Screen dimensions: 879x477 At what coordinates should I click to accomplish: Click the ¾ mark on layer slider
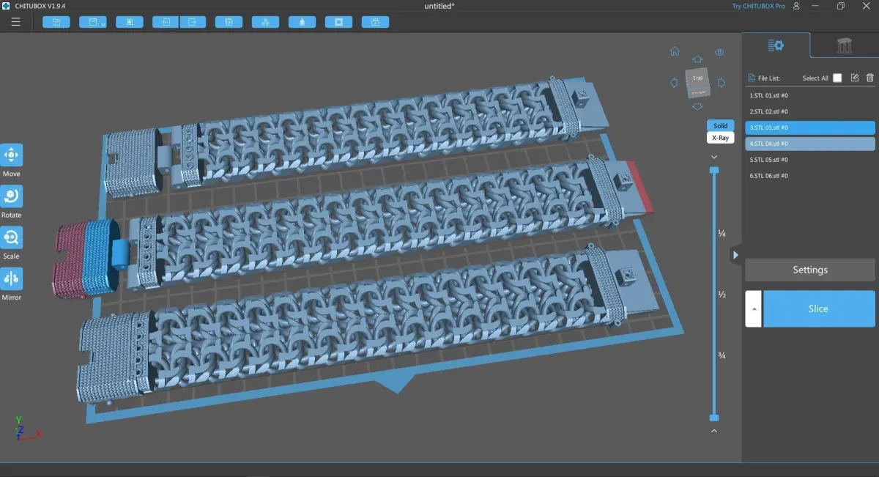click(x=722, y=355)
